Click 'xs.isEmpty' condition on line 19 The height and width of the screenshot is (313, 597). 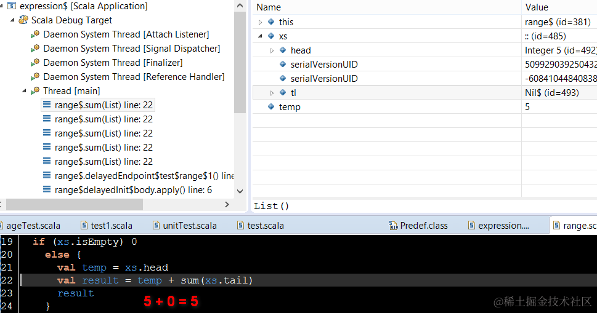coord(88,242)
